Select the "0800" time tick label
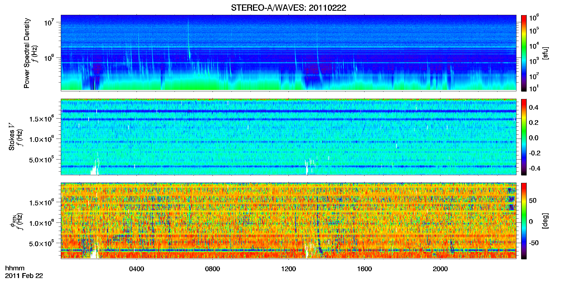 point(213,269)
